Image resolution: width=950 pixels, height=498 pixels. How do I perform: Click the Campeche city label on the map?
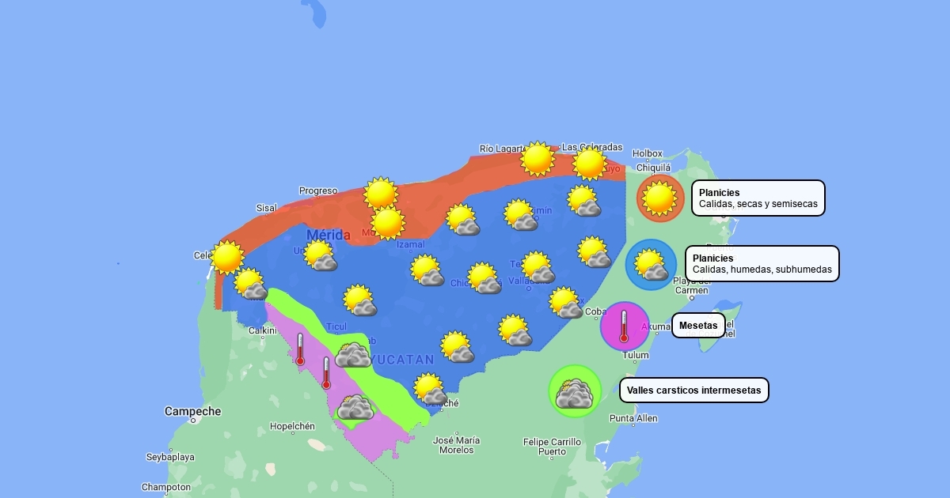coord(192,411)
